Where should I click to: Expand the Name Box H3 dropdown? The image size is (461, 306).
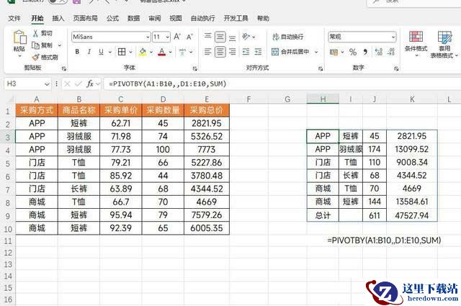47,84
